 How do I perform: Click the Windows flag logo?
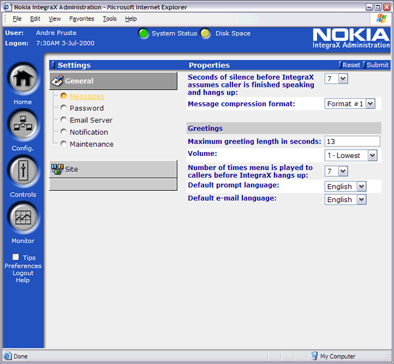pyautogui.click(x=381, y=18)
